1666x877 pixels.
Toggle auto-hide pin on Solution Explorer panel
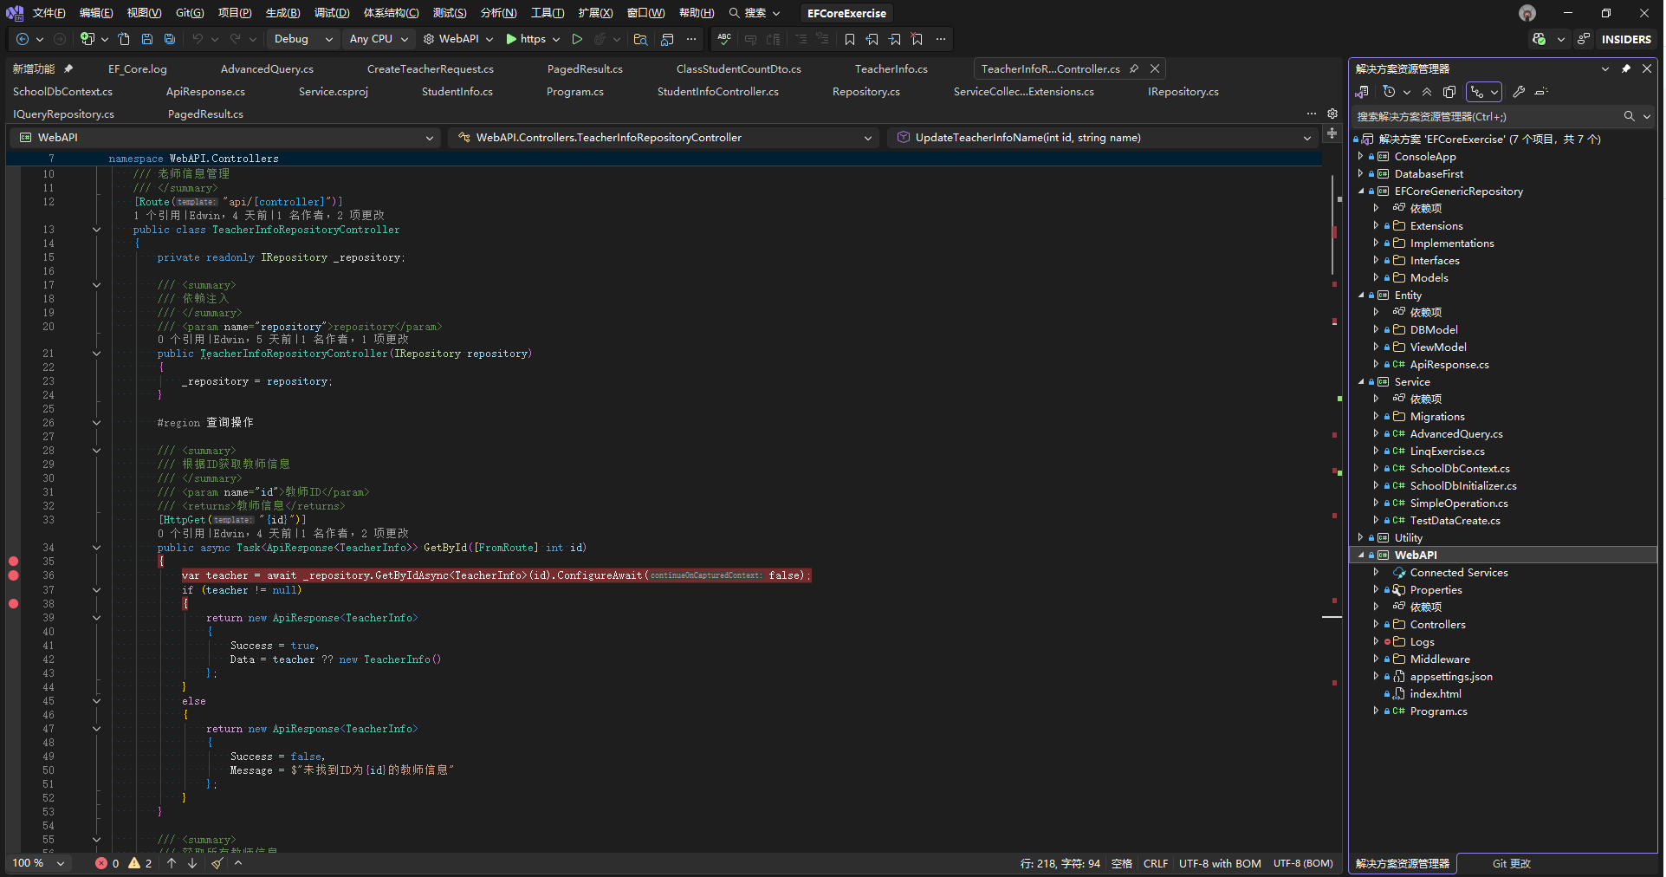coord(1626,68)
